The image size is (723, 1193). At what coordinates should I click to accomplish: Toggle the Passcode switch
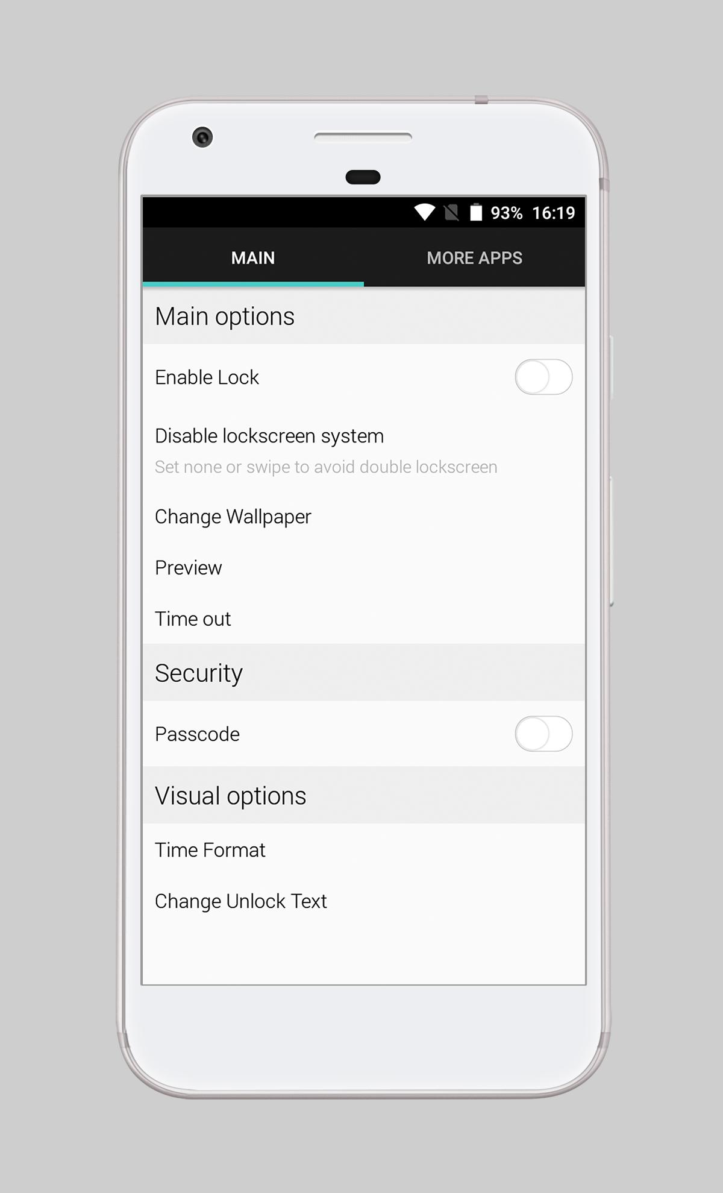543,734
